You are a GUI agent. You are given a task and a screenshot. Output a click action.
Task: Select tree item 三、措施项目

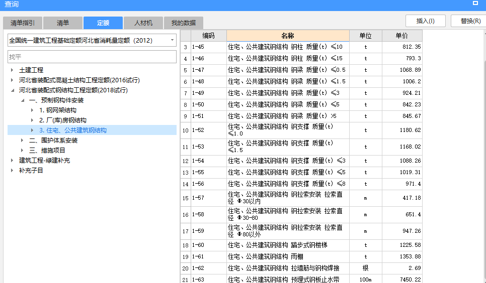point(47,151)
